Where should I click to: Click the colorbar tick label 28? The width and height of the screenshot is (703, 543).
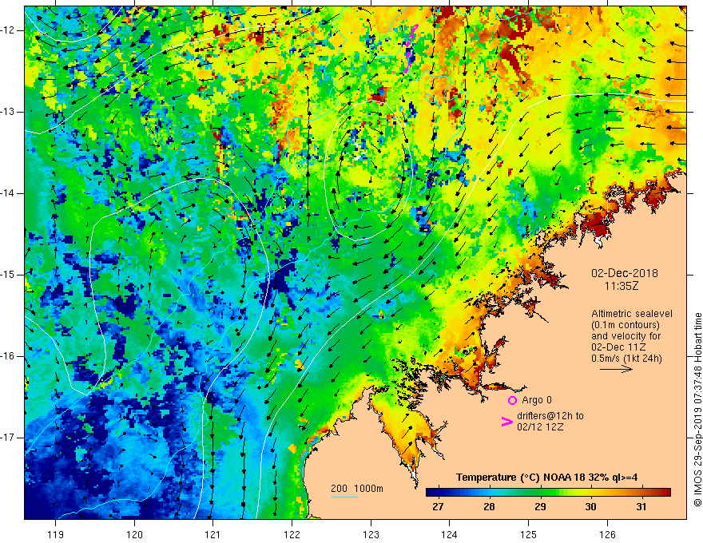tap(489, 507)
